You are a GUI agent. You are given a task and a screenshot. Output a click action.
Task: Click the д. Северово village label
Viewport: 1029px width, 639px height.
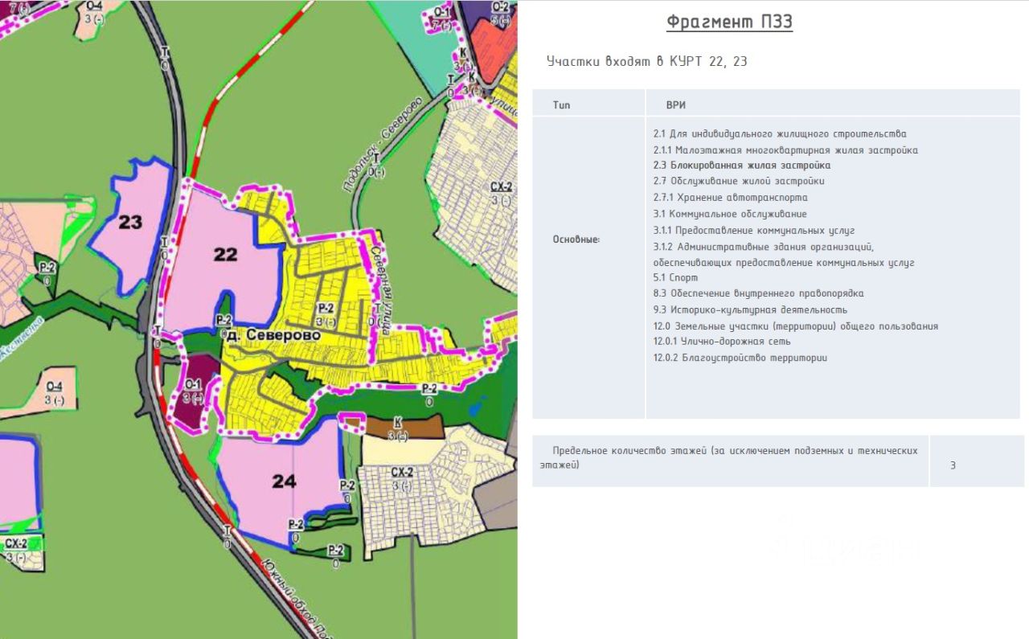pos(269,335)
